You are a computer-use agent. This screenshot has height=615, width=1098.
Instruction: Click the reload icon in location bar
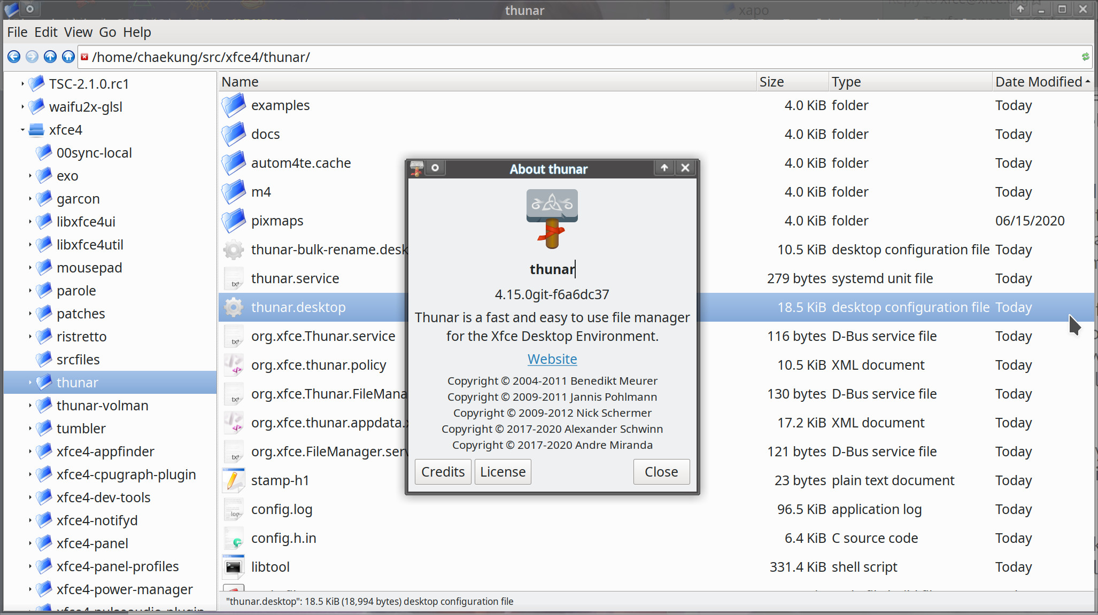[1085, 57]
